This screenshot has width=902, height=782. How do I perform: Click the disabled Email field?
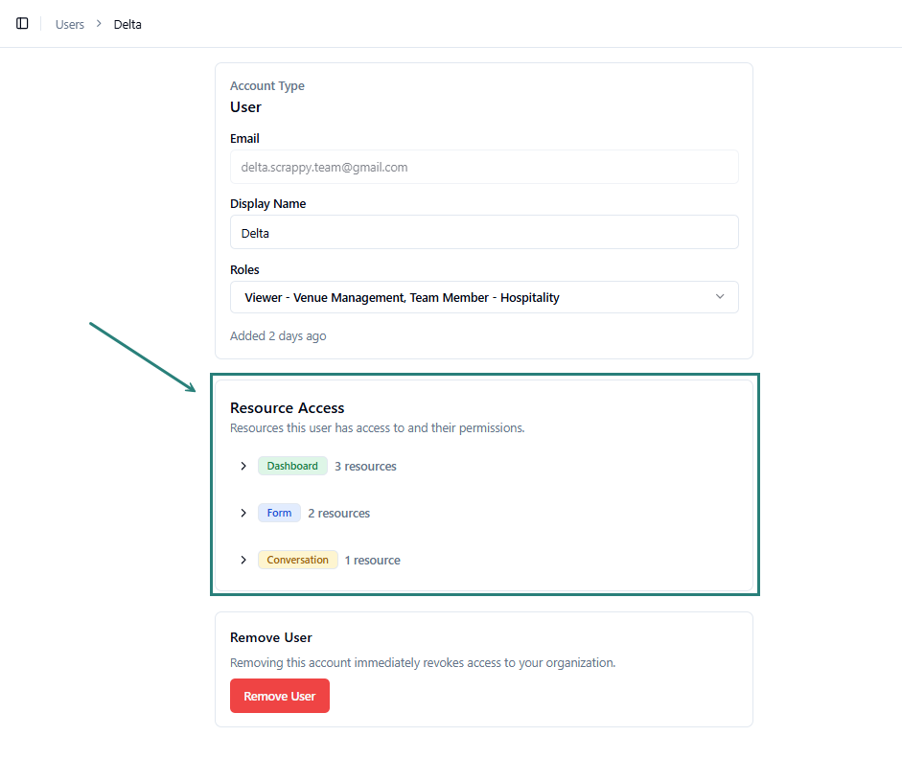484,167
